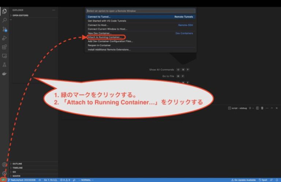Open the Extensions view icon
The width and height of the screenshot is (281, 182).
tap(4, 47)
